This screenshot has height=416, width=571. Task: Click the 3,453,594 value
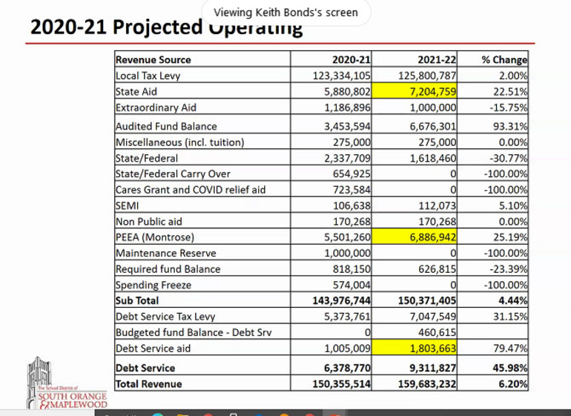347,126
